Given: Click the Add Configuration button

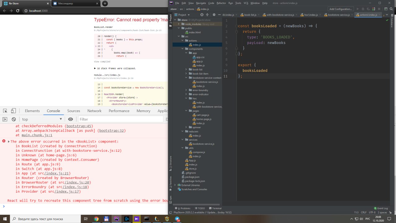Looking at the screenshot, I should pyautogui.click(x=341, y=9).
